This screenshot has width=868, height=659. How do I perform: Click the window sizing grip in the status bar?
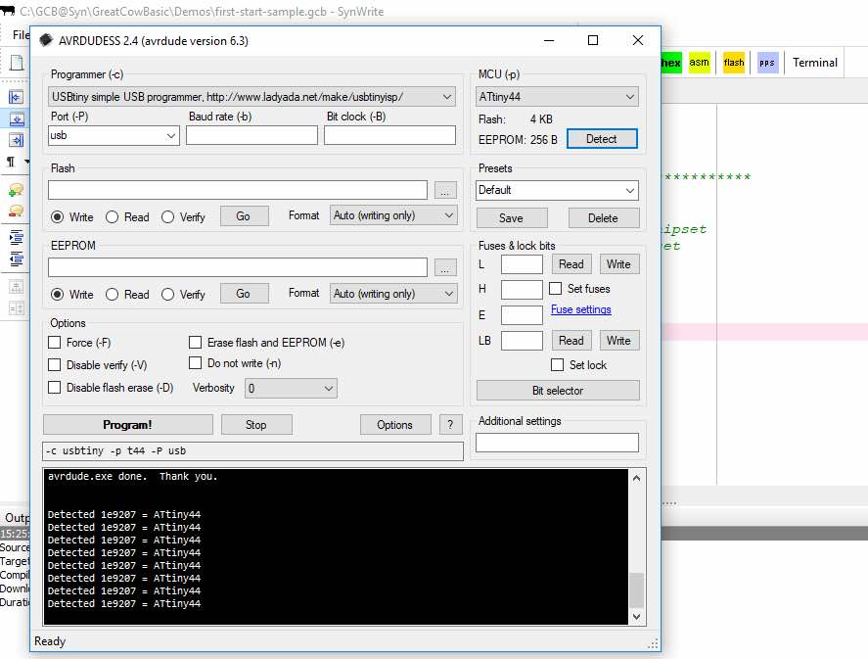point(654,643)
